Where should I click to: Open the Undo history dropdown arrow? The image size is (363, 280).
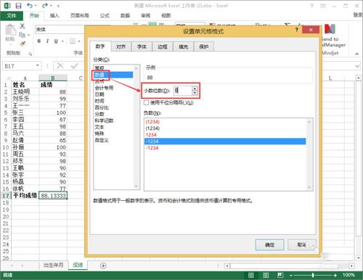click(36, 6)
